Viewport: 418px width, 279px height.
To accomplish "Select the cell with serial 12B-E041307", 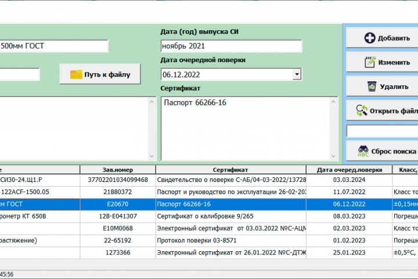I will [x=117, y=216].
